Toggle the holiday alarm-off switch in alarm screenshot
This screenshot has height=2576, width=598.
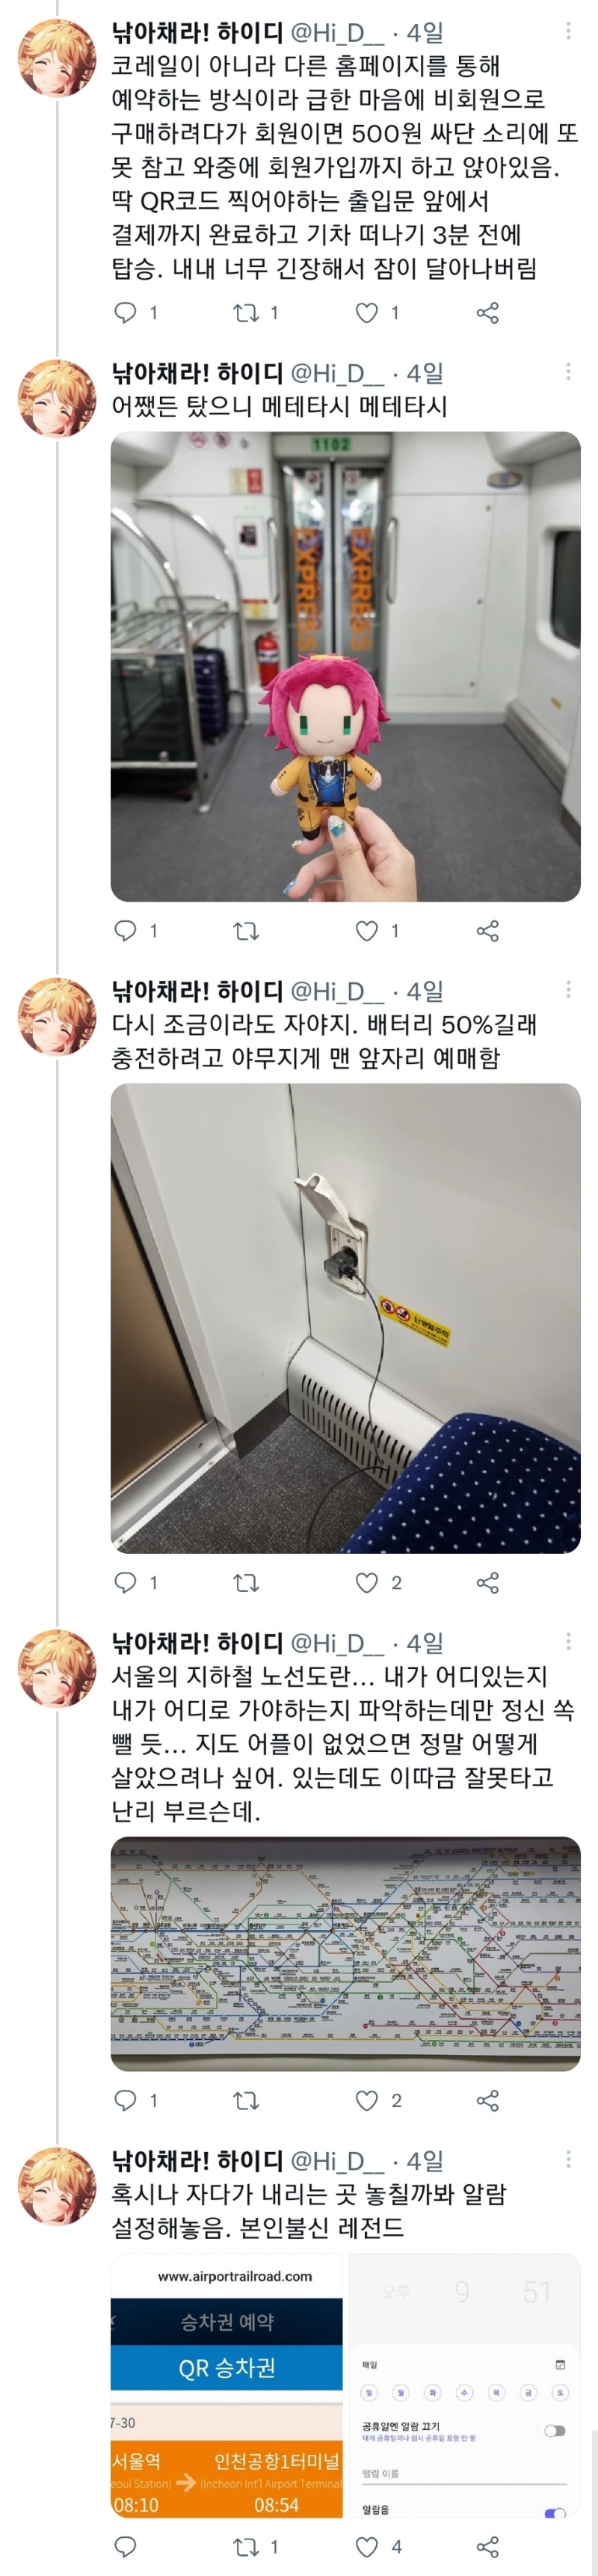[x=555, y=2430]
